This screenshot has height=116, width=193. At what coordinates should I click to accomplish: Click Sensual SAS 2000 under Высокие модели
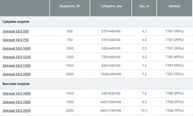16,111
